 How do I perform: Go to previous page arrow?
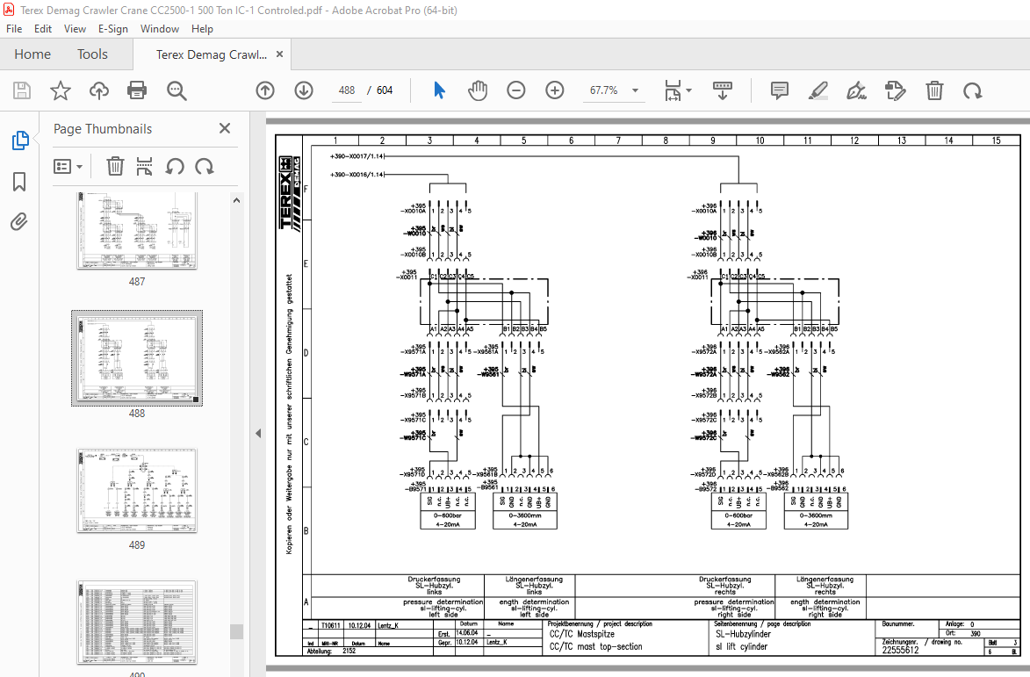[x=264, y=90]
